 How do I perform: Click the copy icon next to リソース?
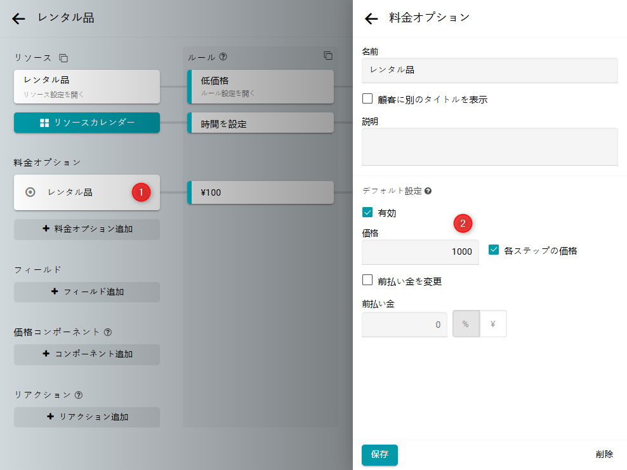63,58
